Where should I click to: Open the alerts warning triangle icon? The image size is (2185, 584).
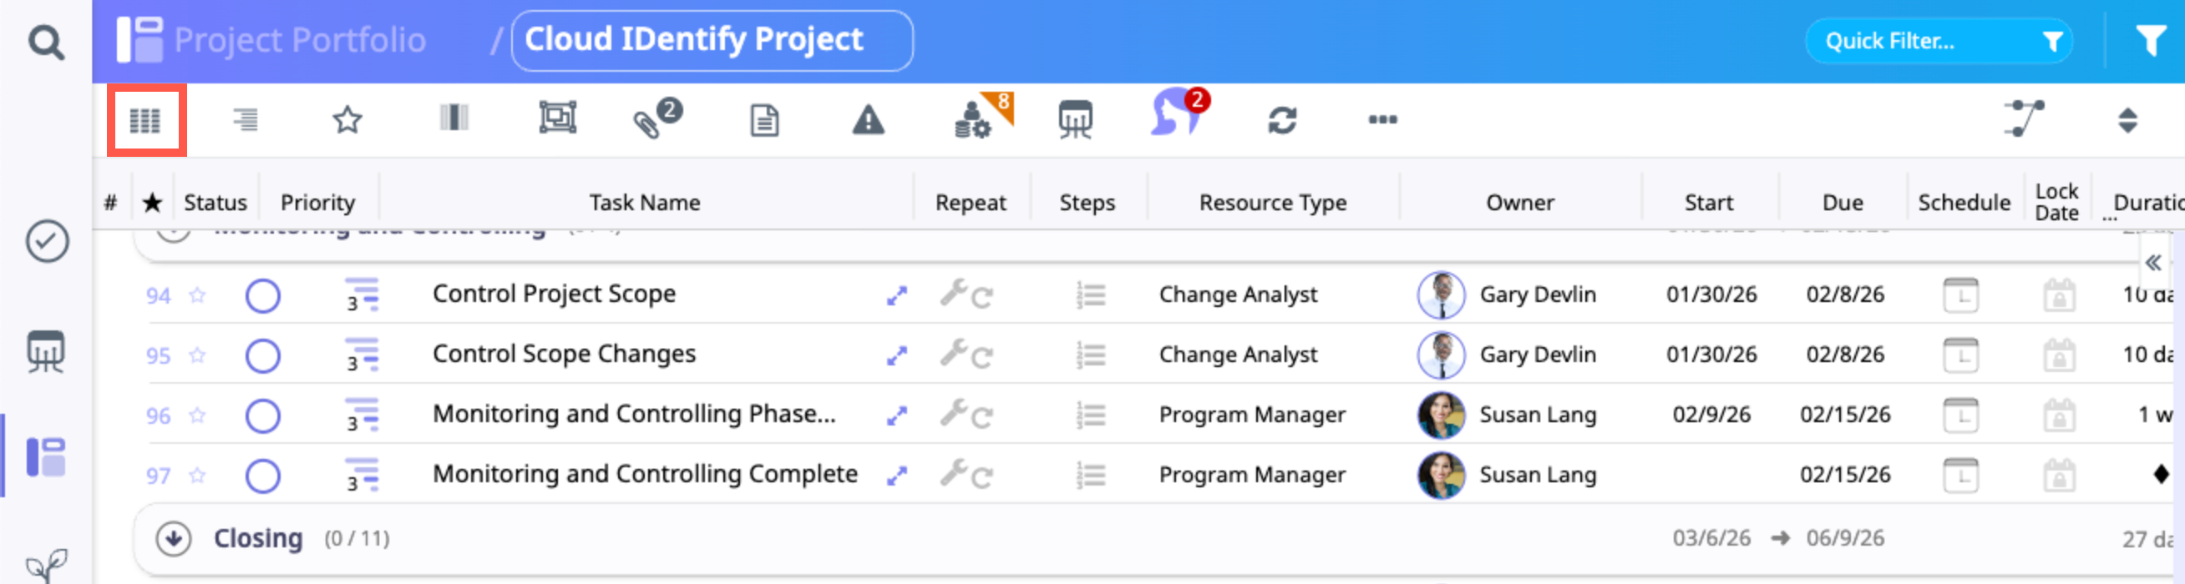pos(868,120)
